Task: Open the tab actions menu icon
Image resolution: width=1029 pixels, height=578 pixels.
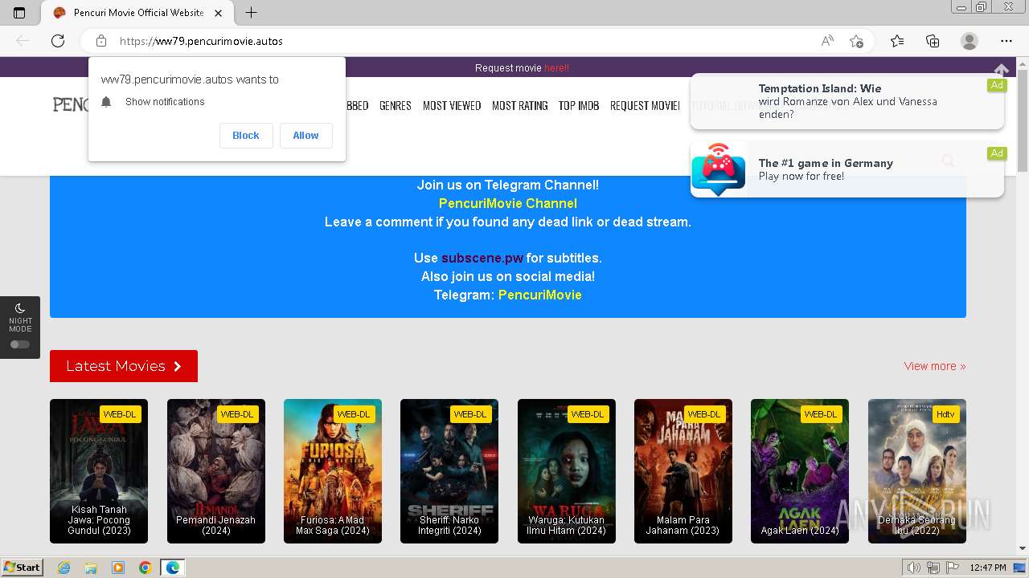Action: click(x=19, y=13)
